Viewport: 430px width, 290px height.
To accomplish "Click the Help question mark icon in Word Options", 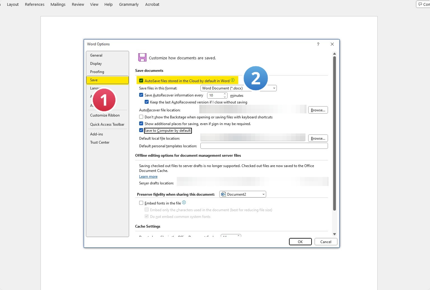I will pos(318,44).
